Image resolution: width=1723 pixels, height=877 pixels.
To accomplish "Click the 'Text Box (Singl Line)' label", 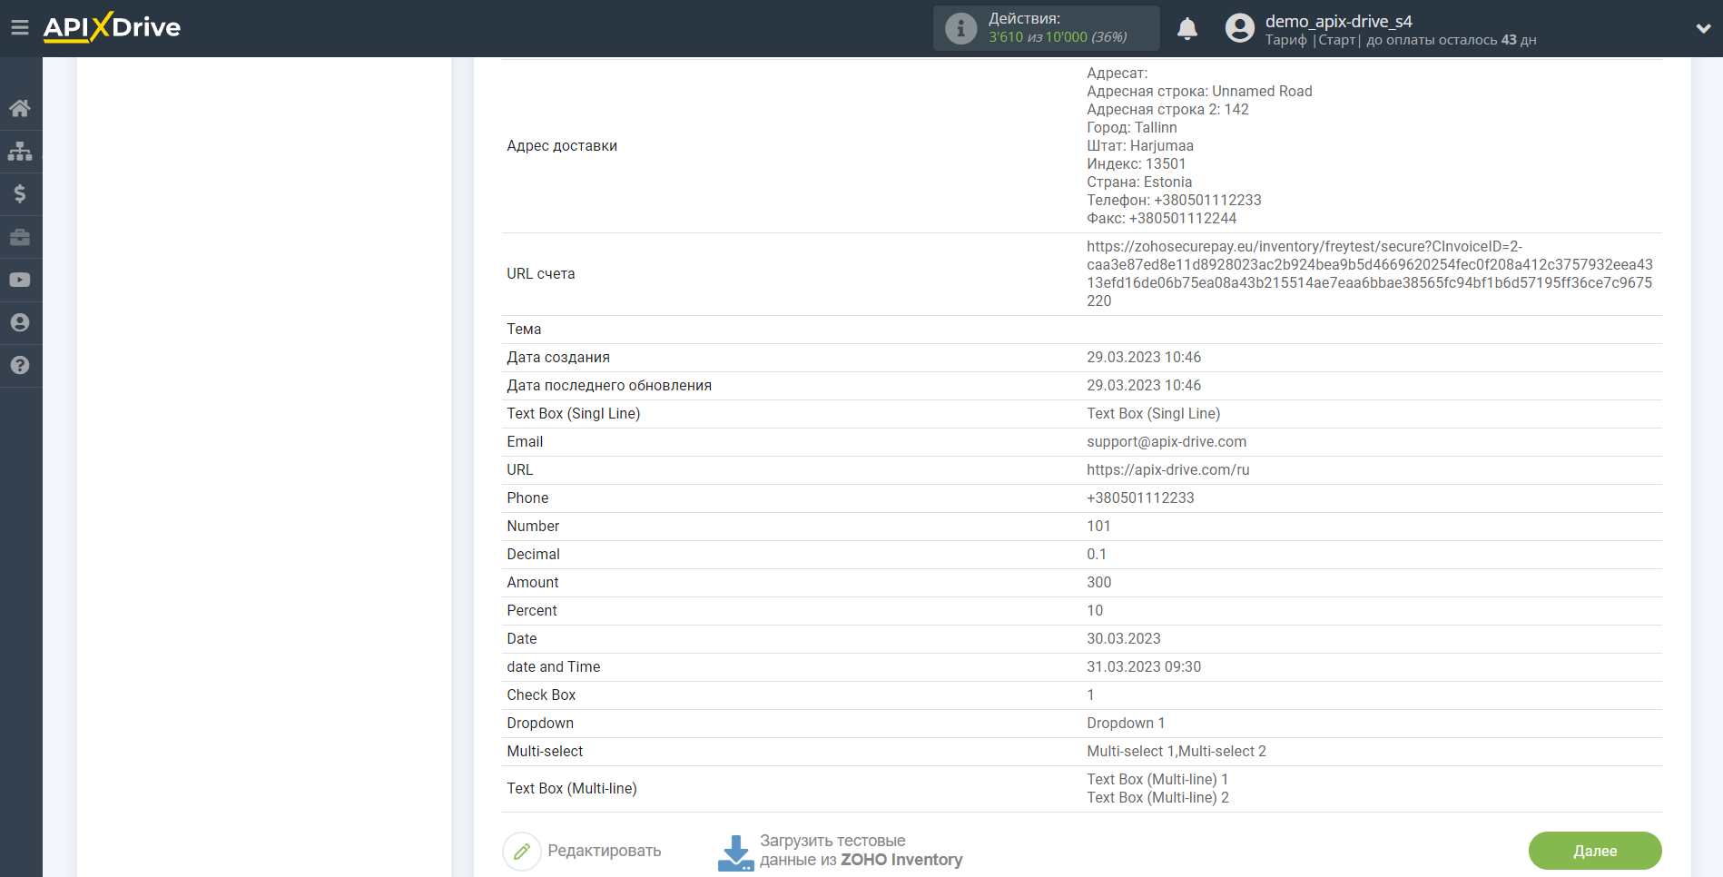I will [574, 413].
